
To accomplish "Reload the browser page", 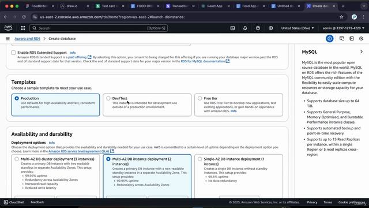I will (x=24, y=17).
